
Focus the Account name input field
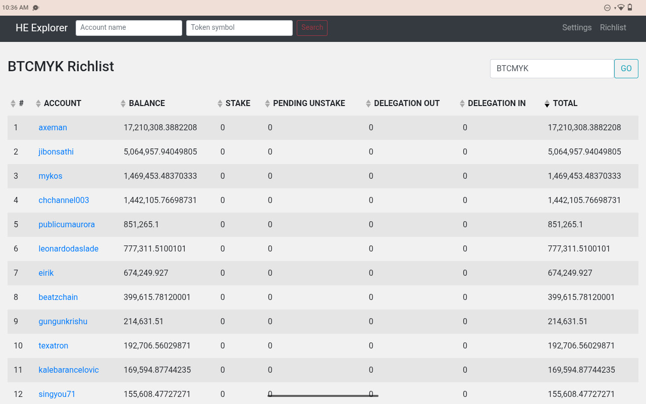(129, 28)
